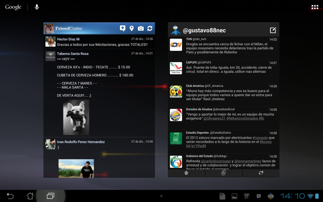Refresh the Twitter widget timeline

(261, 173)
